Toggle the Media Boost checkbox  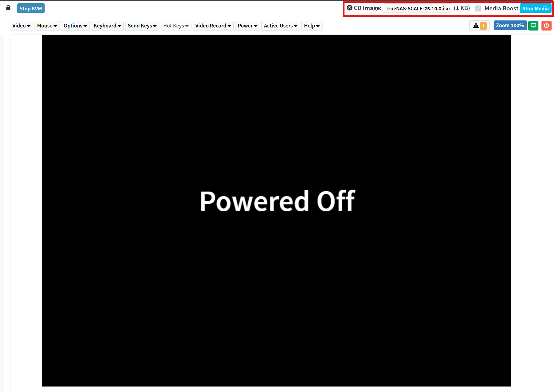coord(478,9)
